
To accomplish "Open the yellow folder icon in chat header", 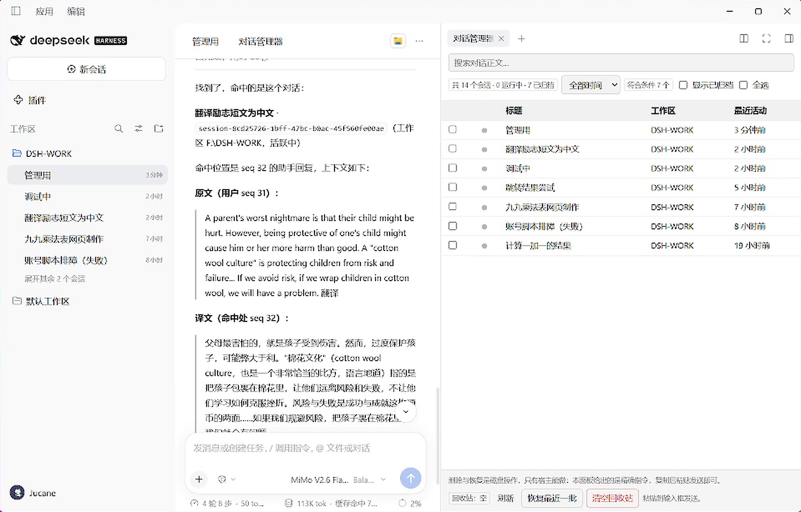I will pos(398,41).
